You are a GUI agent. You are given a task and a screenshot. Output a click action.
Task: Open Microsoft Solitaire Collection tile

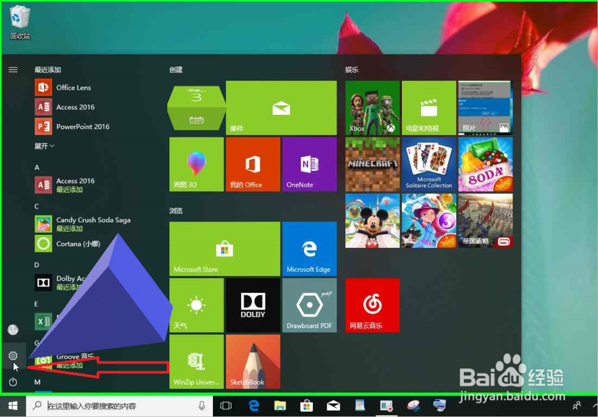coord(429,164)
